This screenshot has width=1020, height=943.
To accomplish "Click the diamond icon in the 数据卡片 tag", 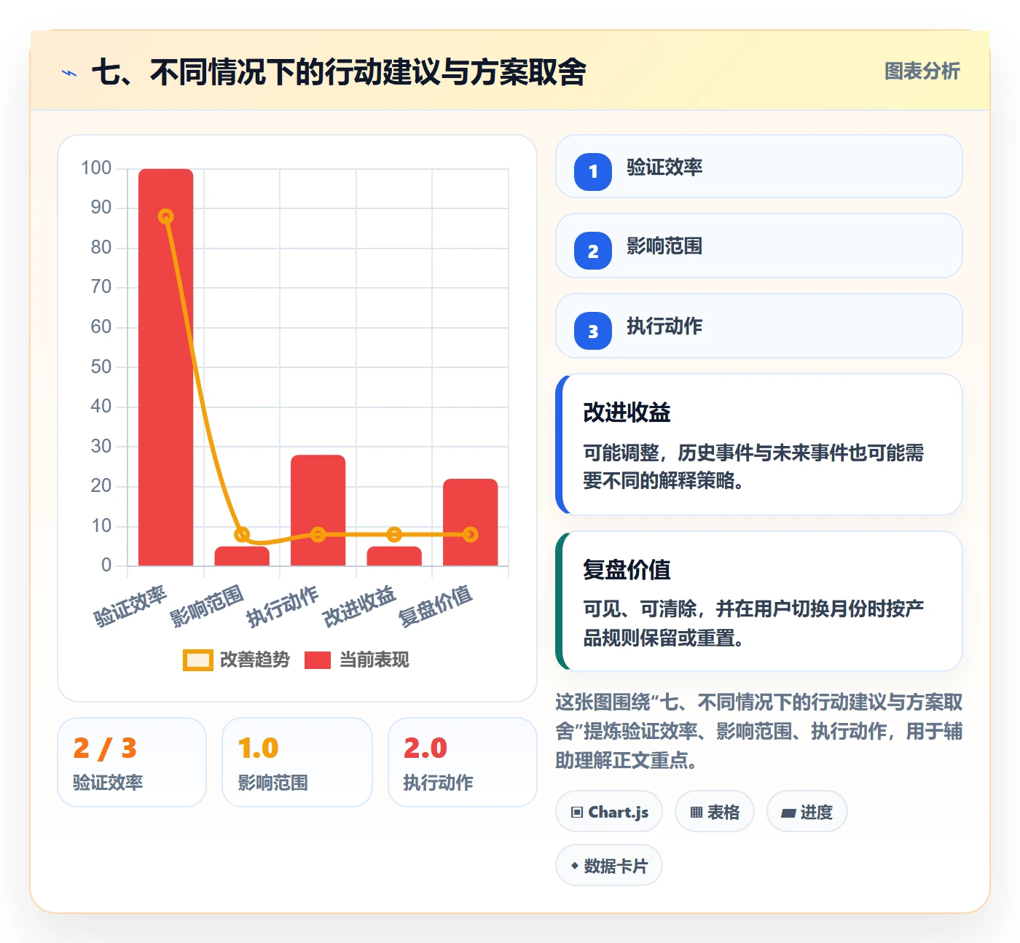I will click(575, 866).
